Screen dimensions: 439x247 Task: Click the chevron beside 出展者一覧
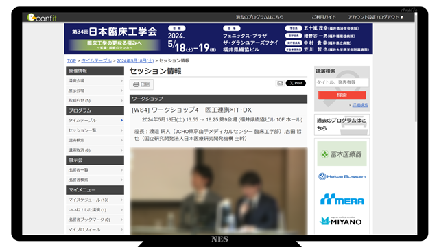point(121,170)
